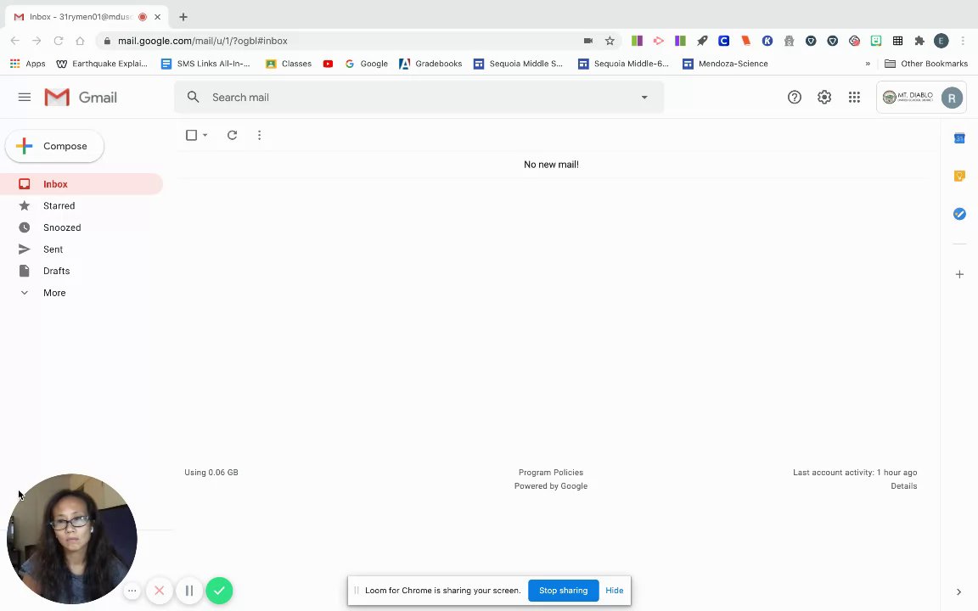Image resolution: width=978 pixels, height=611 pixels.
Task: Click the Loom webcam bubble
Action: pyautogui.click(x=71, y=539)
